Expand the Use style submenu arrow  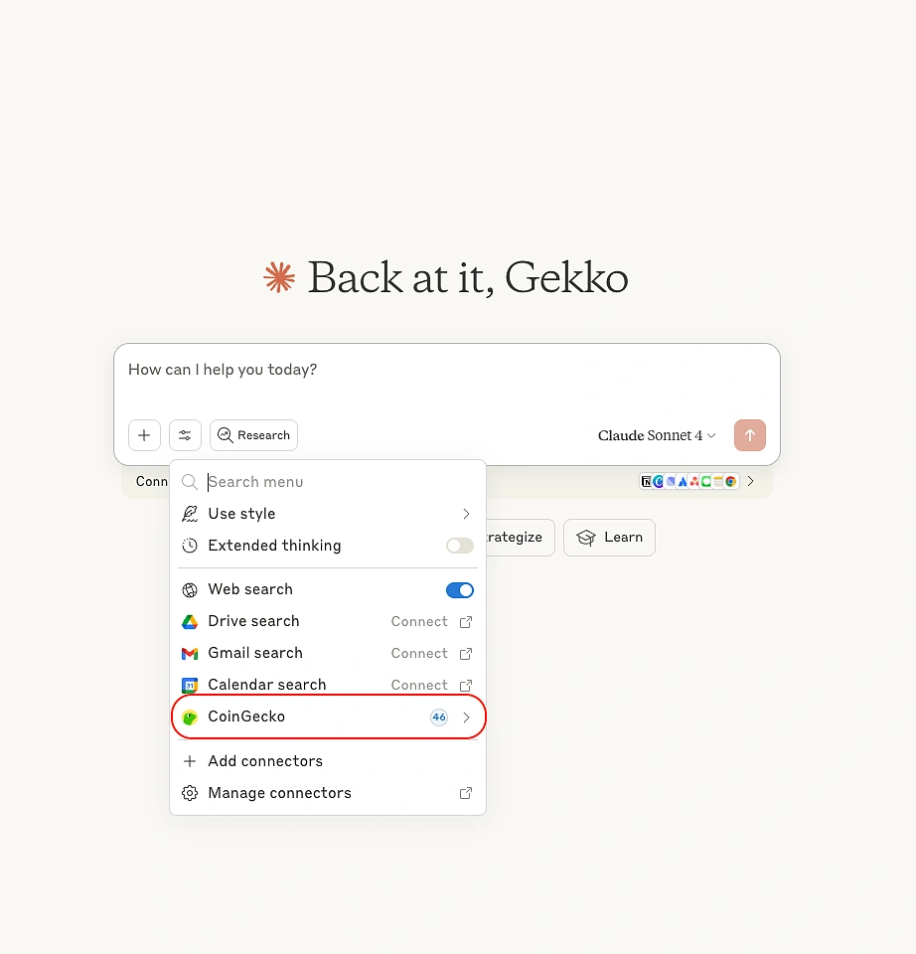(466, 514)
